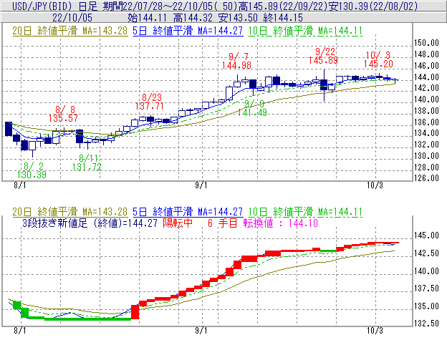Screen dimensions: 447x340
Task: Click the 9/1 date label under the lower chart
Action: (x=201, y=331)
